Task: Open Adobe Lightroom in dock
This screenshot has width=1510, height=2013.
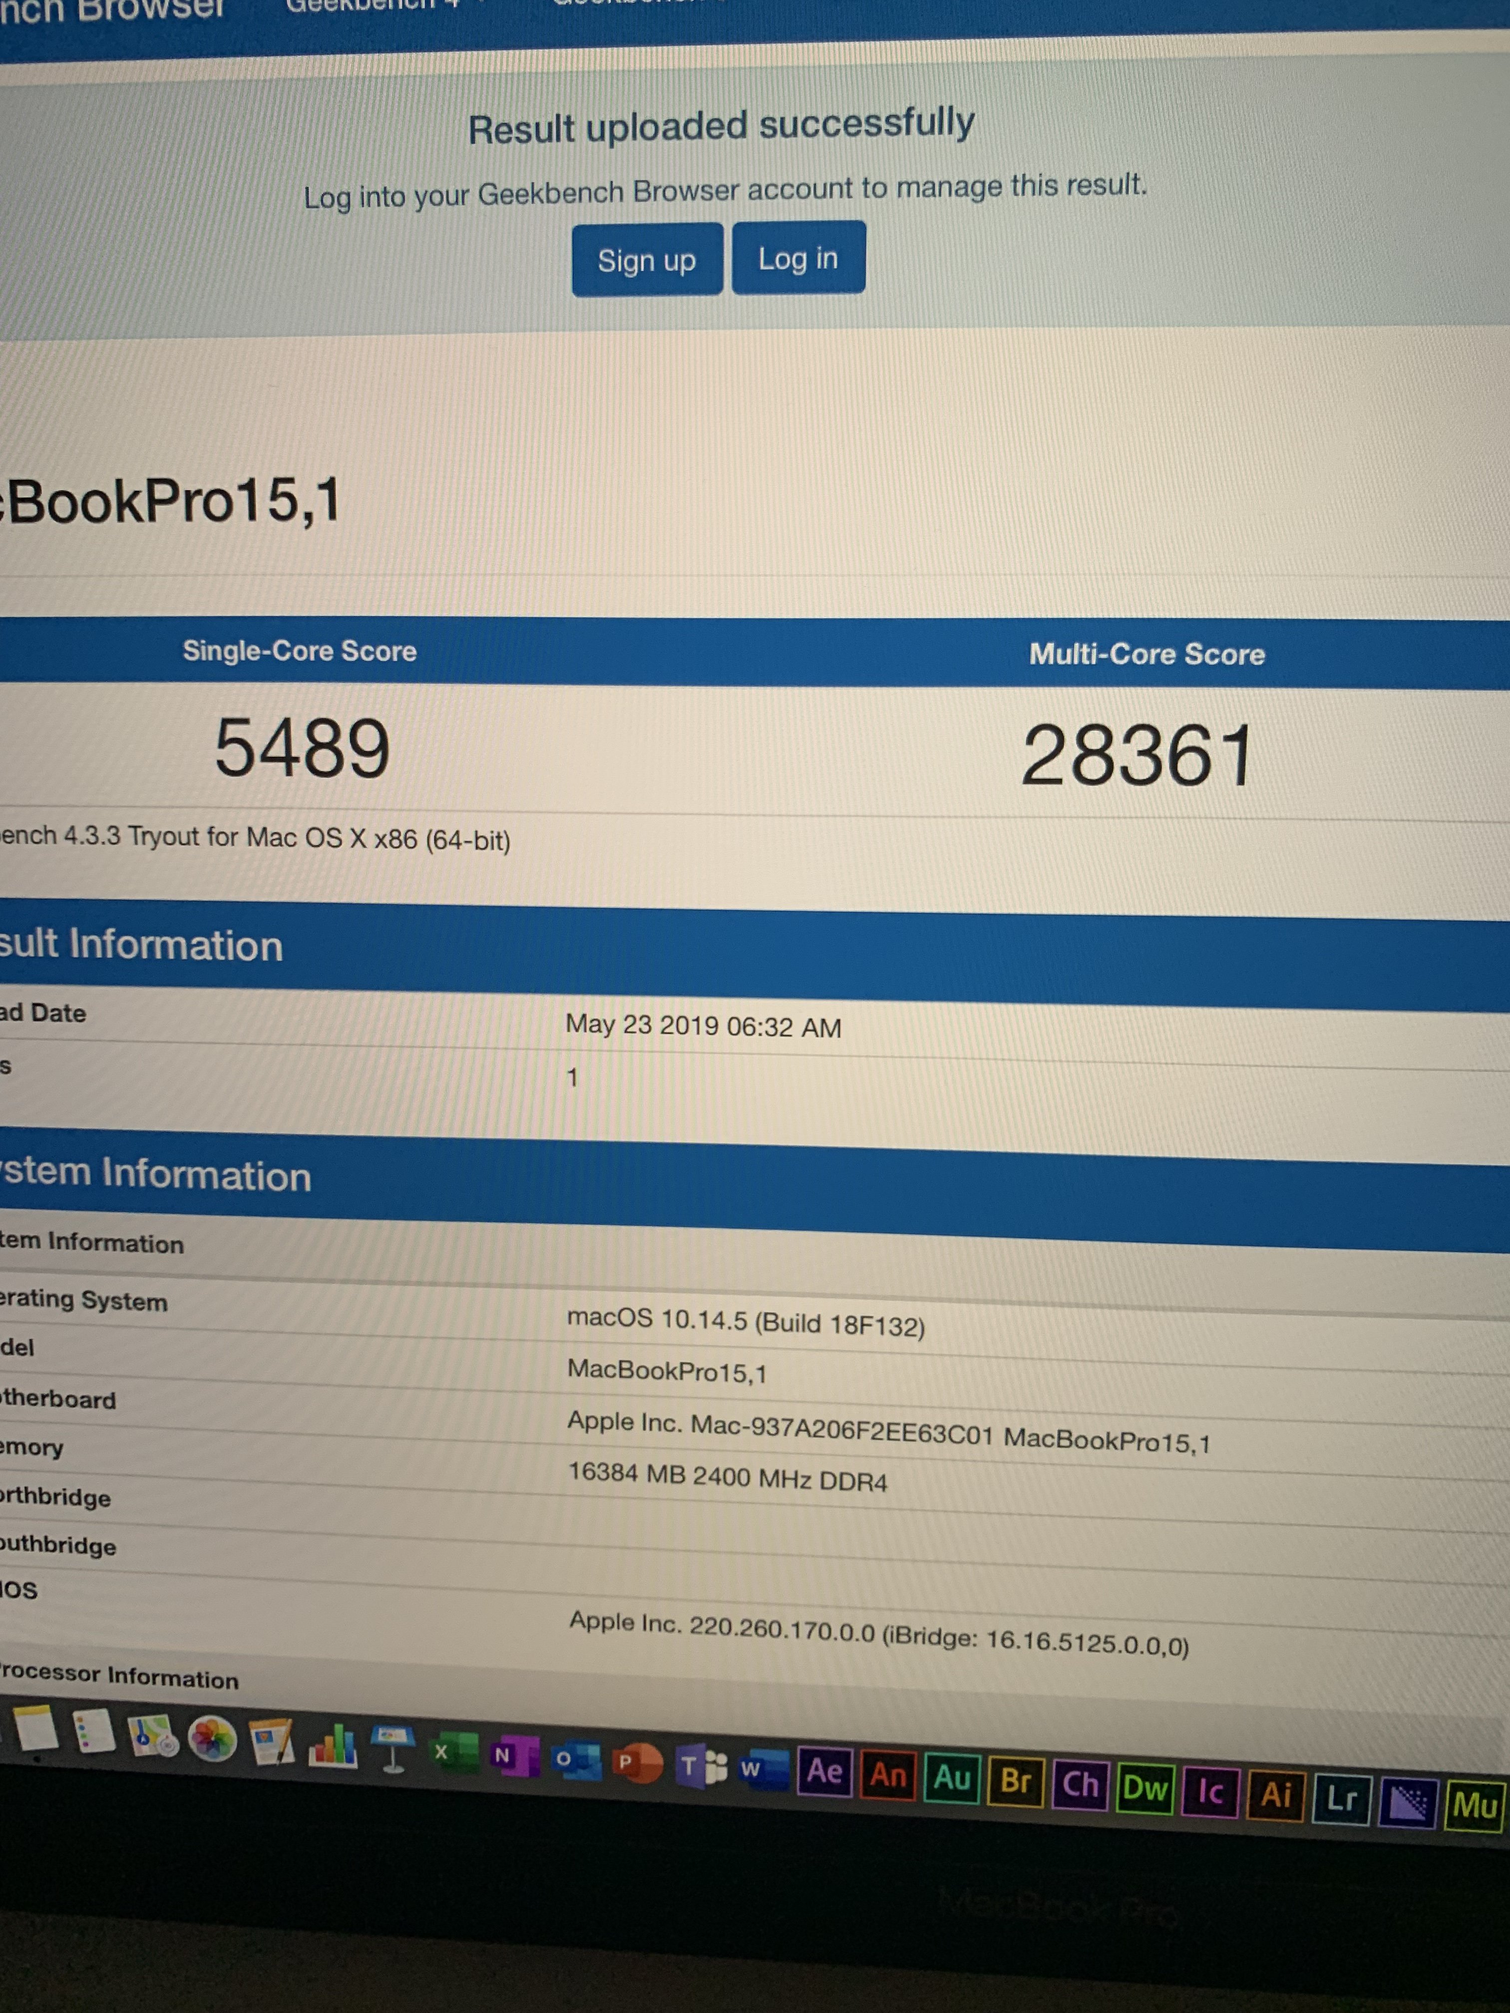Action: point(1341,1798)
